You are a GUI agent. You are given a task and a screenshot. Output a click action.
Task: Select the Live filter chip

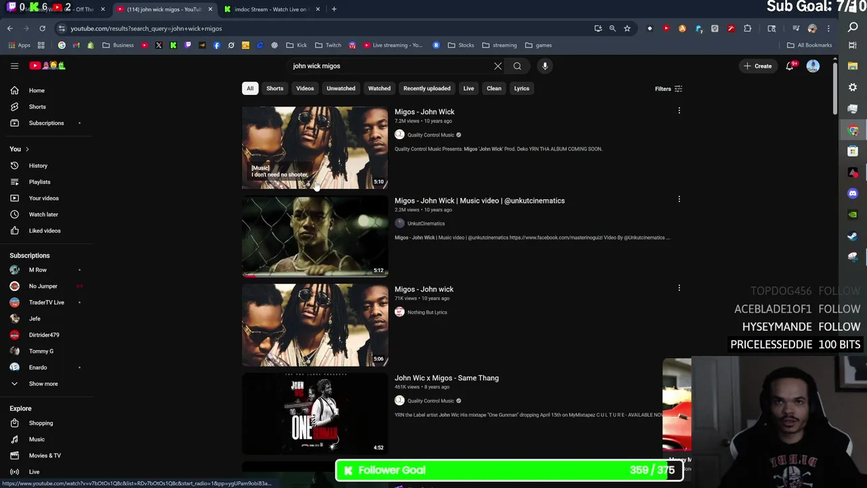point(469,88)
